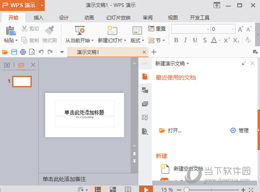
Task: Open the font size dropdown showing 0
Action: tap(233, 29)
